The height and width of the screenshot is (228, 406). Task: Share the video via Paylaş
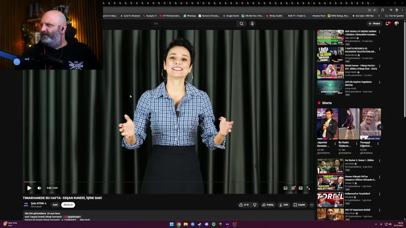tap(268, 205)
